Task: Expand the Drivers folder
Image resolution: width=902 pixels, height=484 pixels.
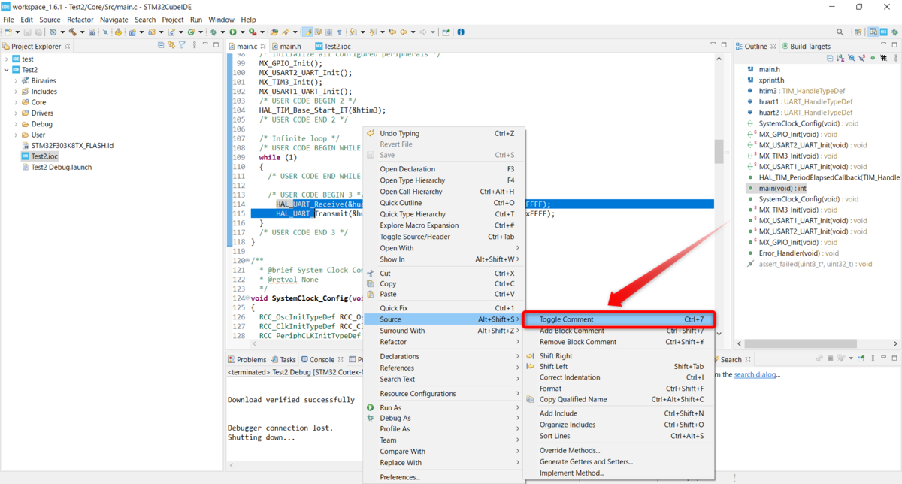Action: click(x=15, y=113)
